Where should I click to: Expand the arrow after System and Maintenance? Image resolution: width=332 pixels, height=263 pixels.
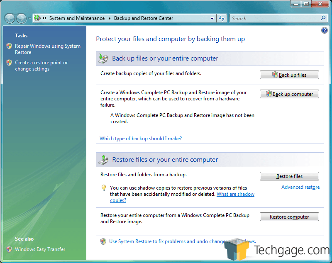pos(110,18)
